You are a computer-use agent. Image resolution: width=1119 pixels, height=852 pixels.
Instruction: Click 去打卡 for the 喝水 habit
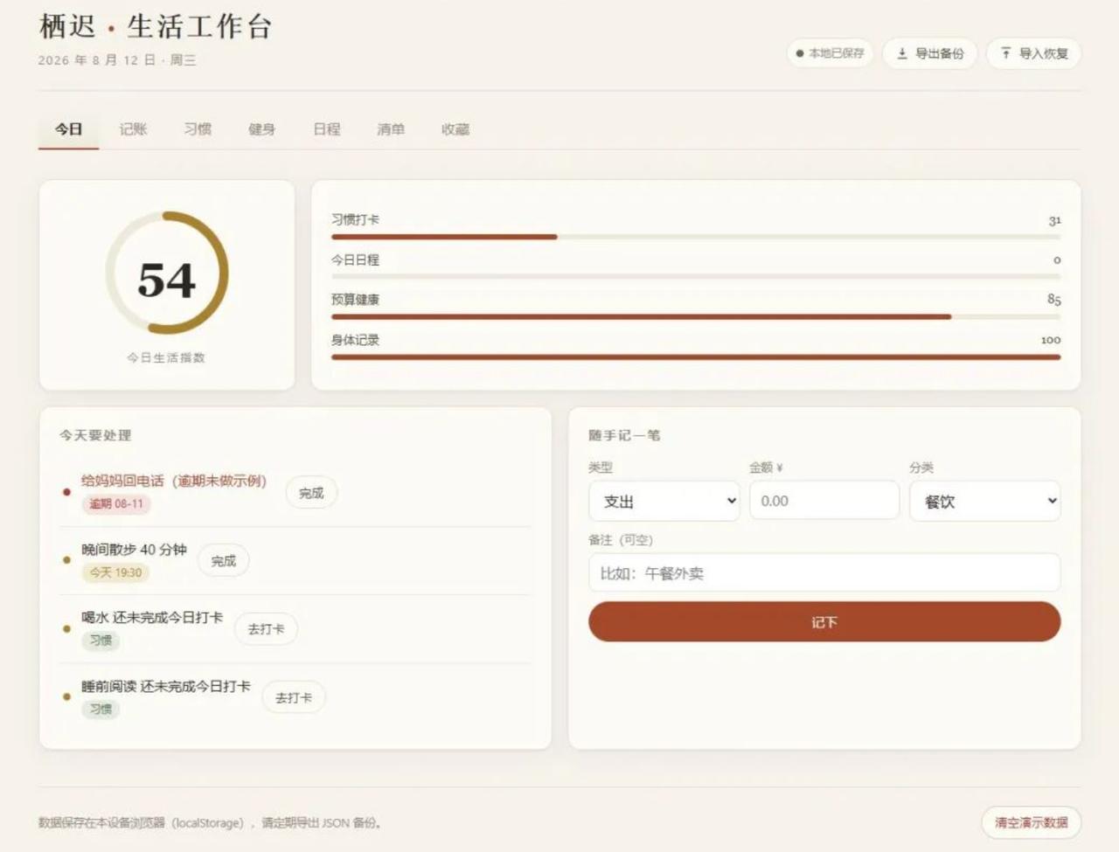(x=266, y=629)
